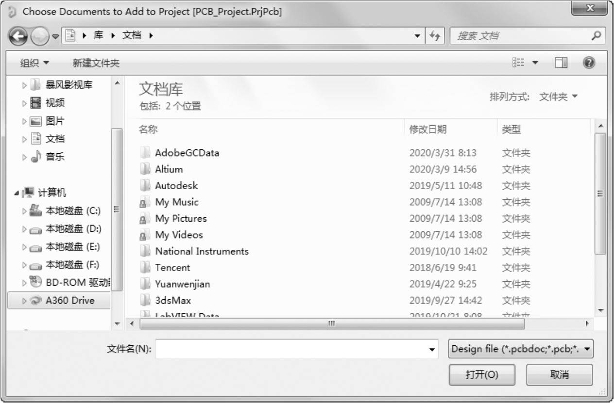Click the 取消 button
This screenshot has width=614, height=403.
pos(560,374)
